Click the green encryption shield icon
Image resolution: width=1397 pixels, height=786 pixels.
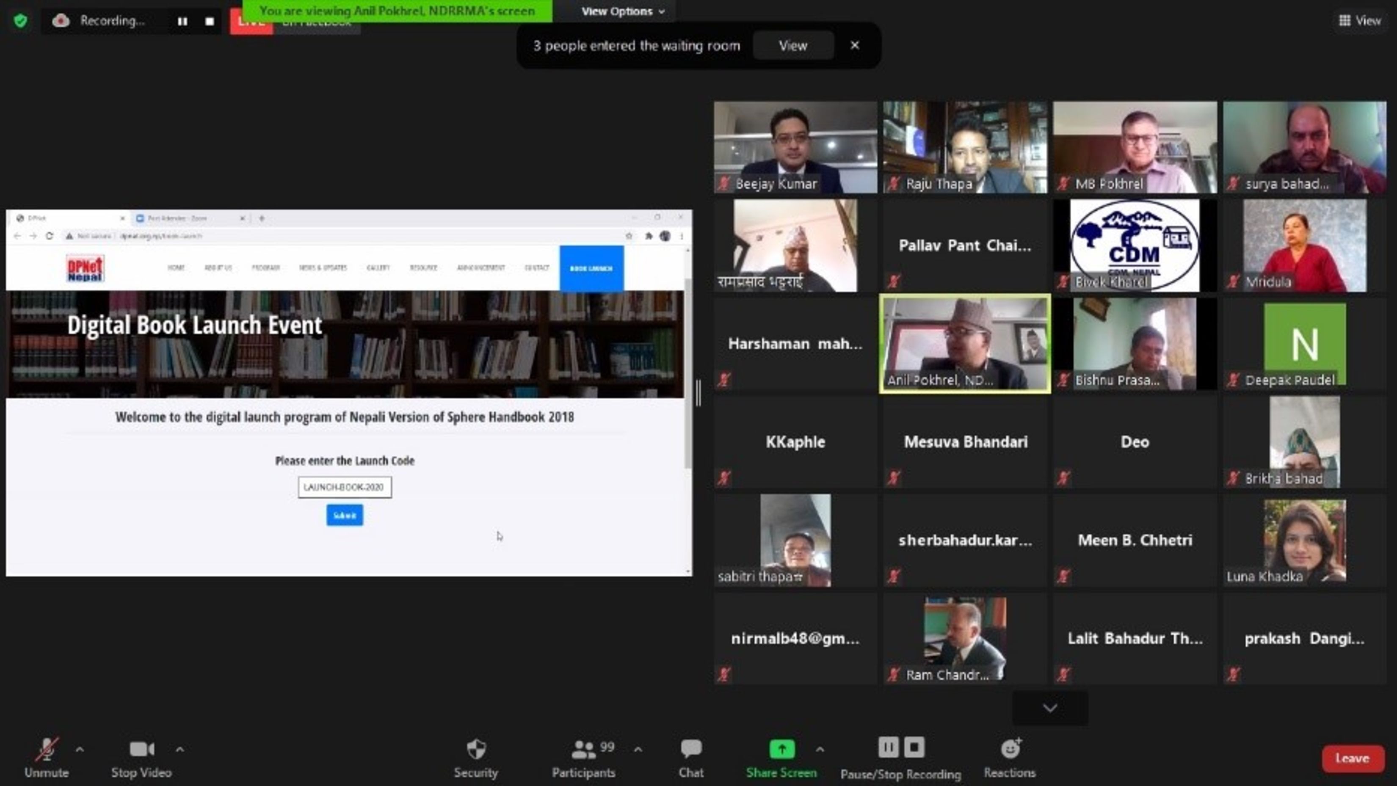(x=21, y=21)
